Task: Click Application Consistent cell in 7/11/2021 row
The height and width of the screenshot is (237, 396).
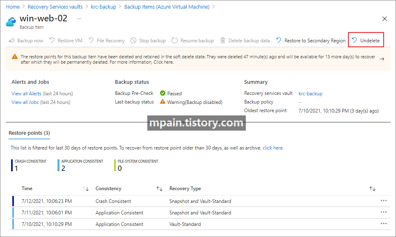Action: point(119,213)
